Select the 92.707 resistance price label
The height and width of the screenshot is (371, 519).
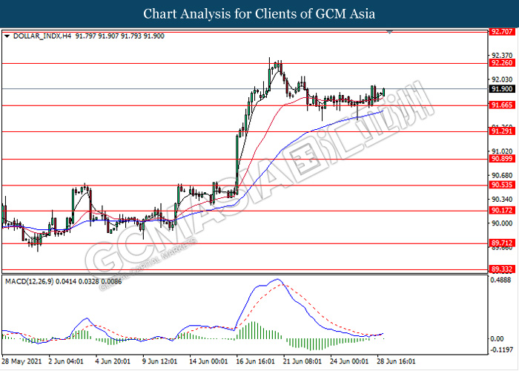[502, 32]
